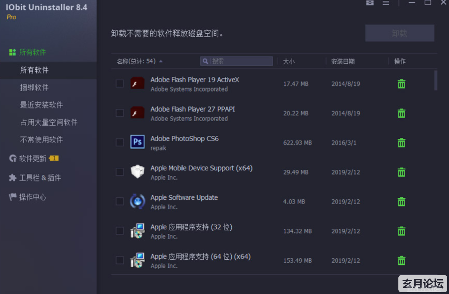Click the 操作 column header

coord(400,61)
